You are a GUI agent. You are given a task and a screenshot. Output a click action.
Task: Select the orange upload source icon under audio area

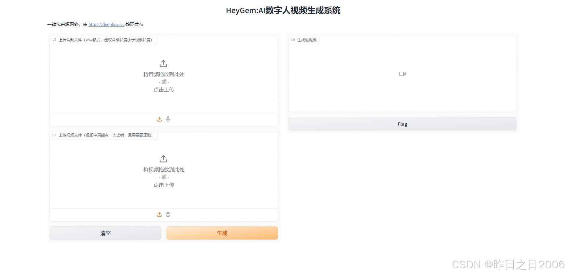pyautogui.click(x=159, y=119)
